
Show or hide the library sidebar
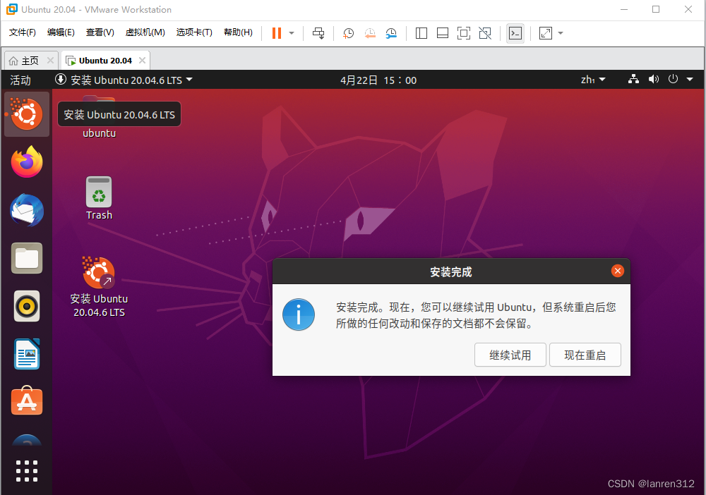(421, 33)
